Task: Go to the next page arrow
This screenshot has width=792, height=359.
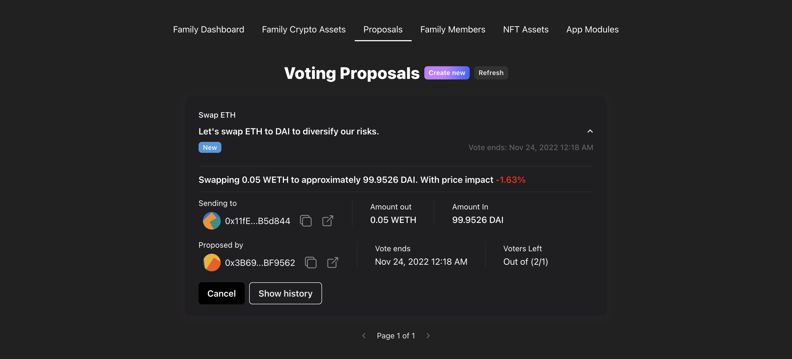Action: pyautogui.click(x=428, y=336)
